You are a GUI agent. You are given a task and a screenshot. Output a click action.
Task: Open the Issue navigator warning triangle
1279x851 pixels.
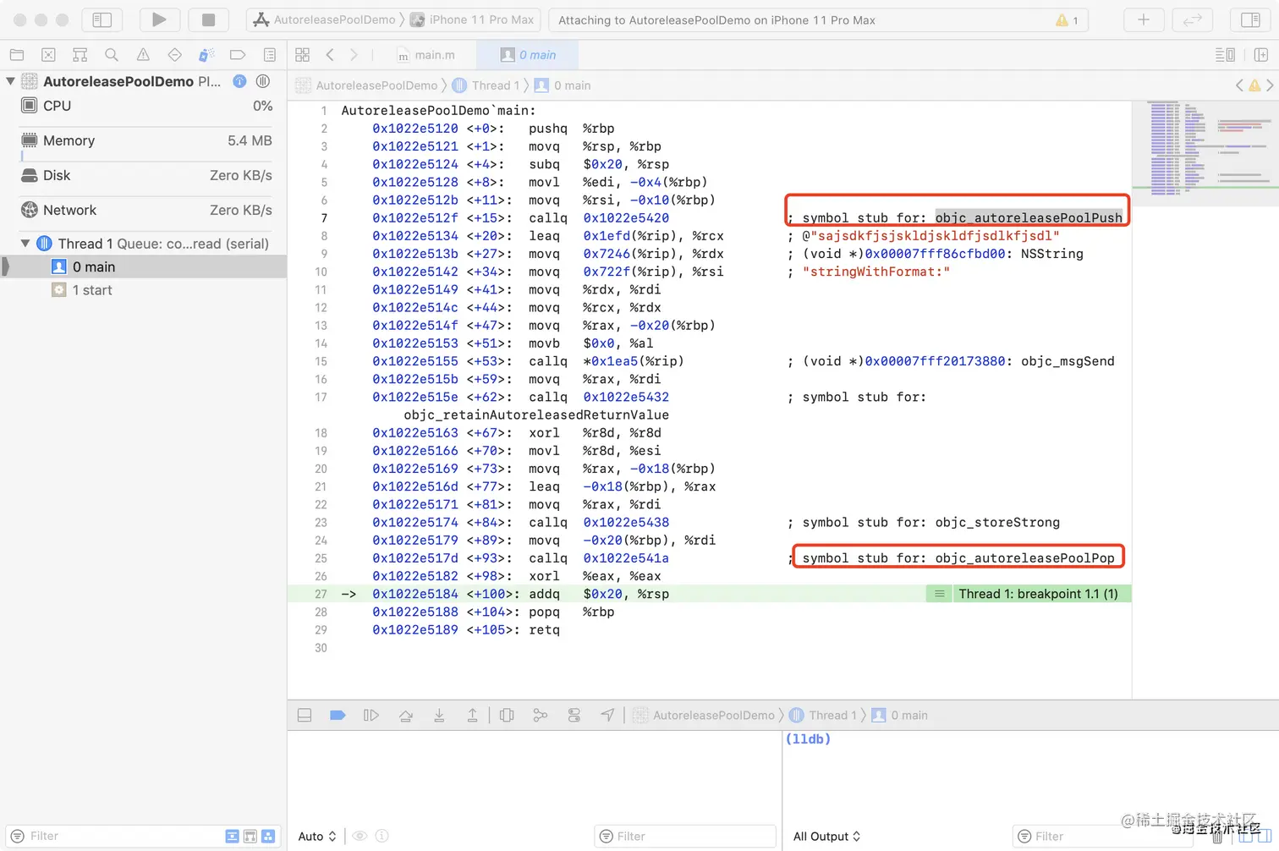pos(143,55)
